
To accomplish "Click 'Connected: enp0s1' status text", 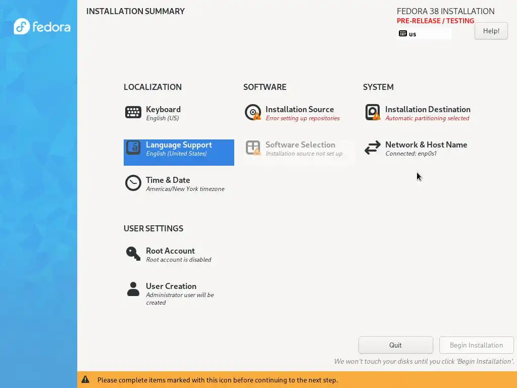I will 411,154.
